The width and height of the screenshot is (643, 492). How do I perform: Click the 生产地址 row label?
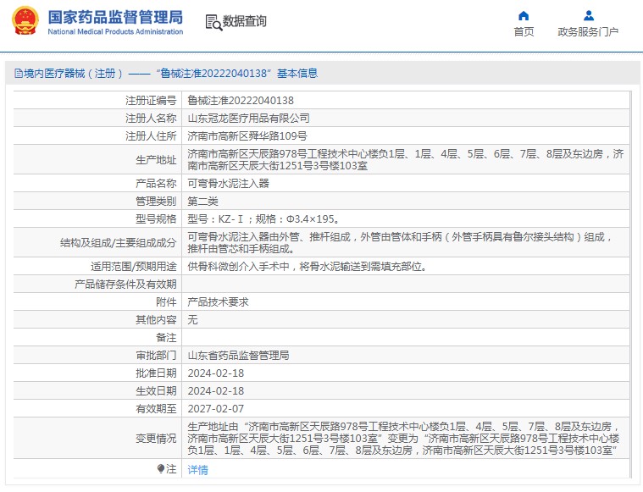156,159
